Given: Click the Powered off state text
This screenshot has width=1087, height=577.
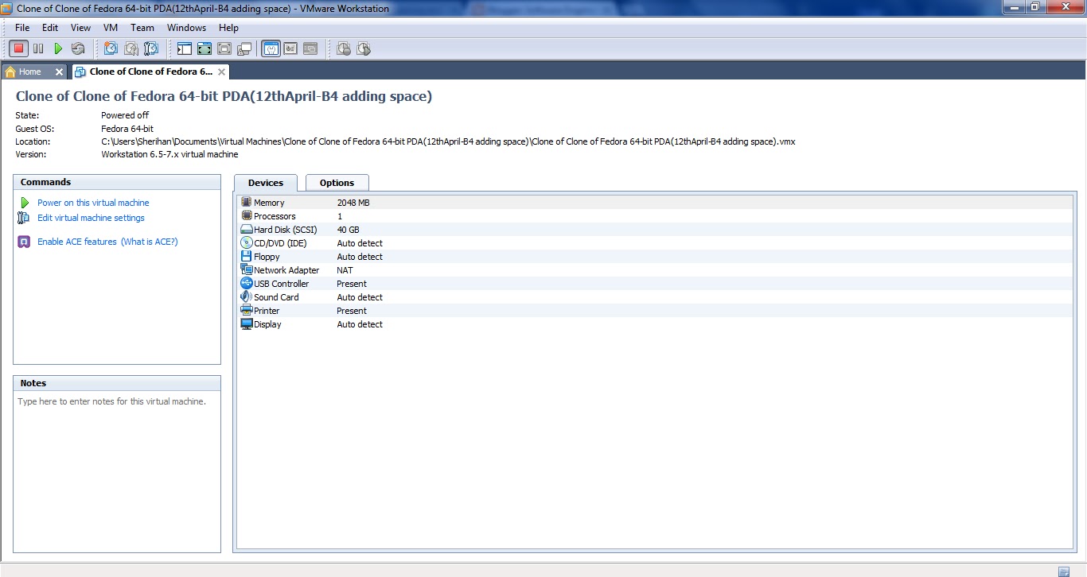Looking at the screenshot, I should point(125,115).
